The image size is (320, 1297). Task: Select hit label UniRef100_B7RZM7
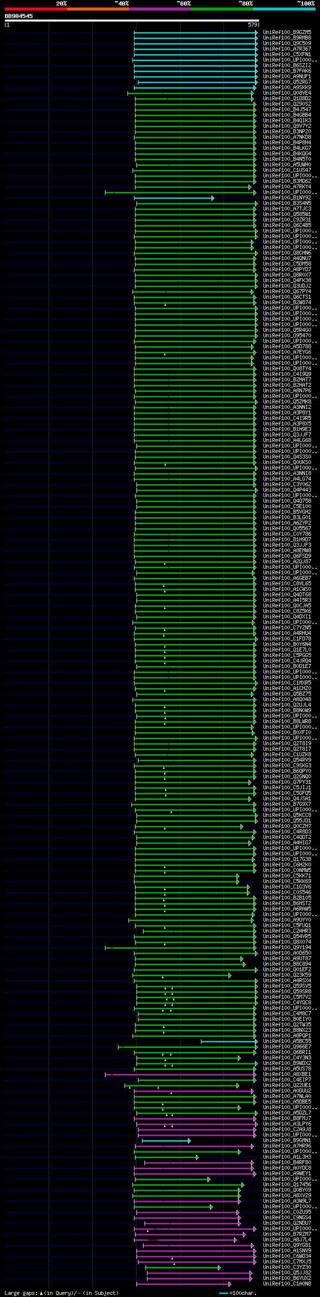(287, 1234)
